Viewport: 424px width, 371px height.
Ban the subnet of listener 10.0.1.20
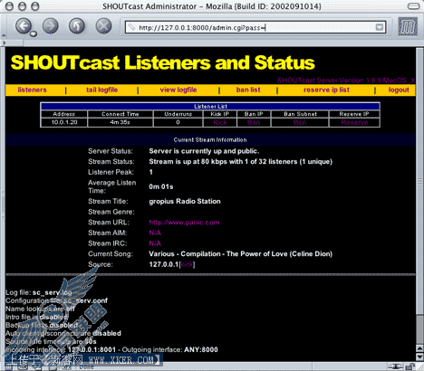point(300,122)
